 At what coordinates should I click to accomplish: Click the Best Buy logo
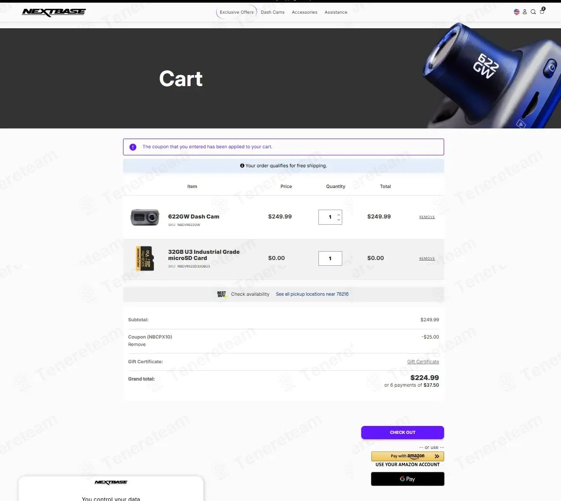coord(222,294)
